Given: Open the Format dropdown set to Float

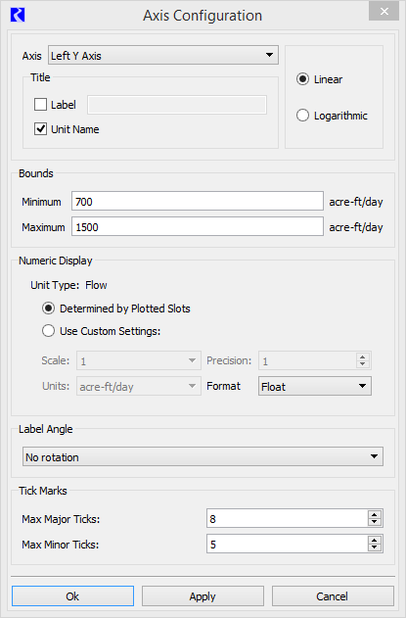Looking at the screenshot, I should pos(315,386).
